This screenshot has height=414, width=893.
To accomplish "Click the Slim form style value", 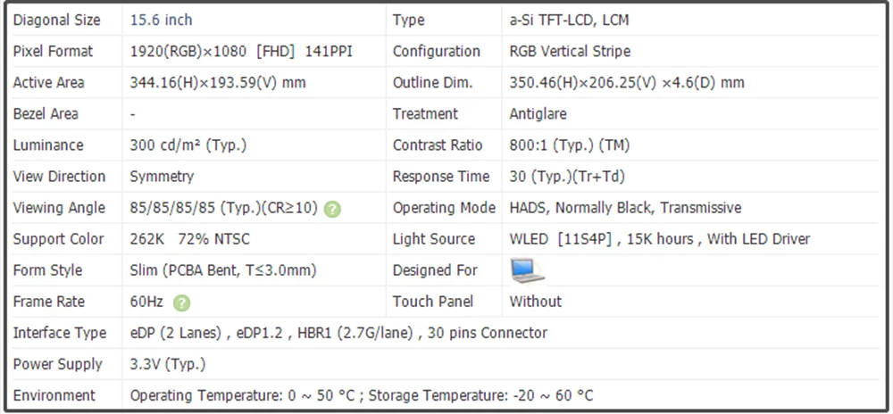I will [x=223, y=269].
